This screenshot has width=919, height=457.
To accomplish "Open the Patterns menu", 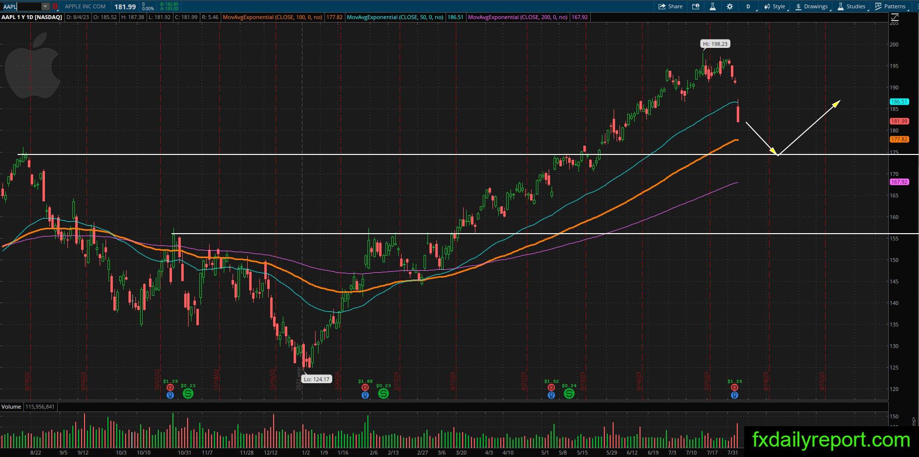I will click(x=891, y=6).
